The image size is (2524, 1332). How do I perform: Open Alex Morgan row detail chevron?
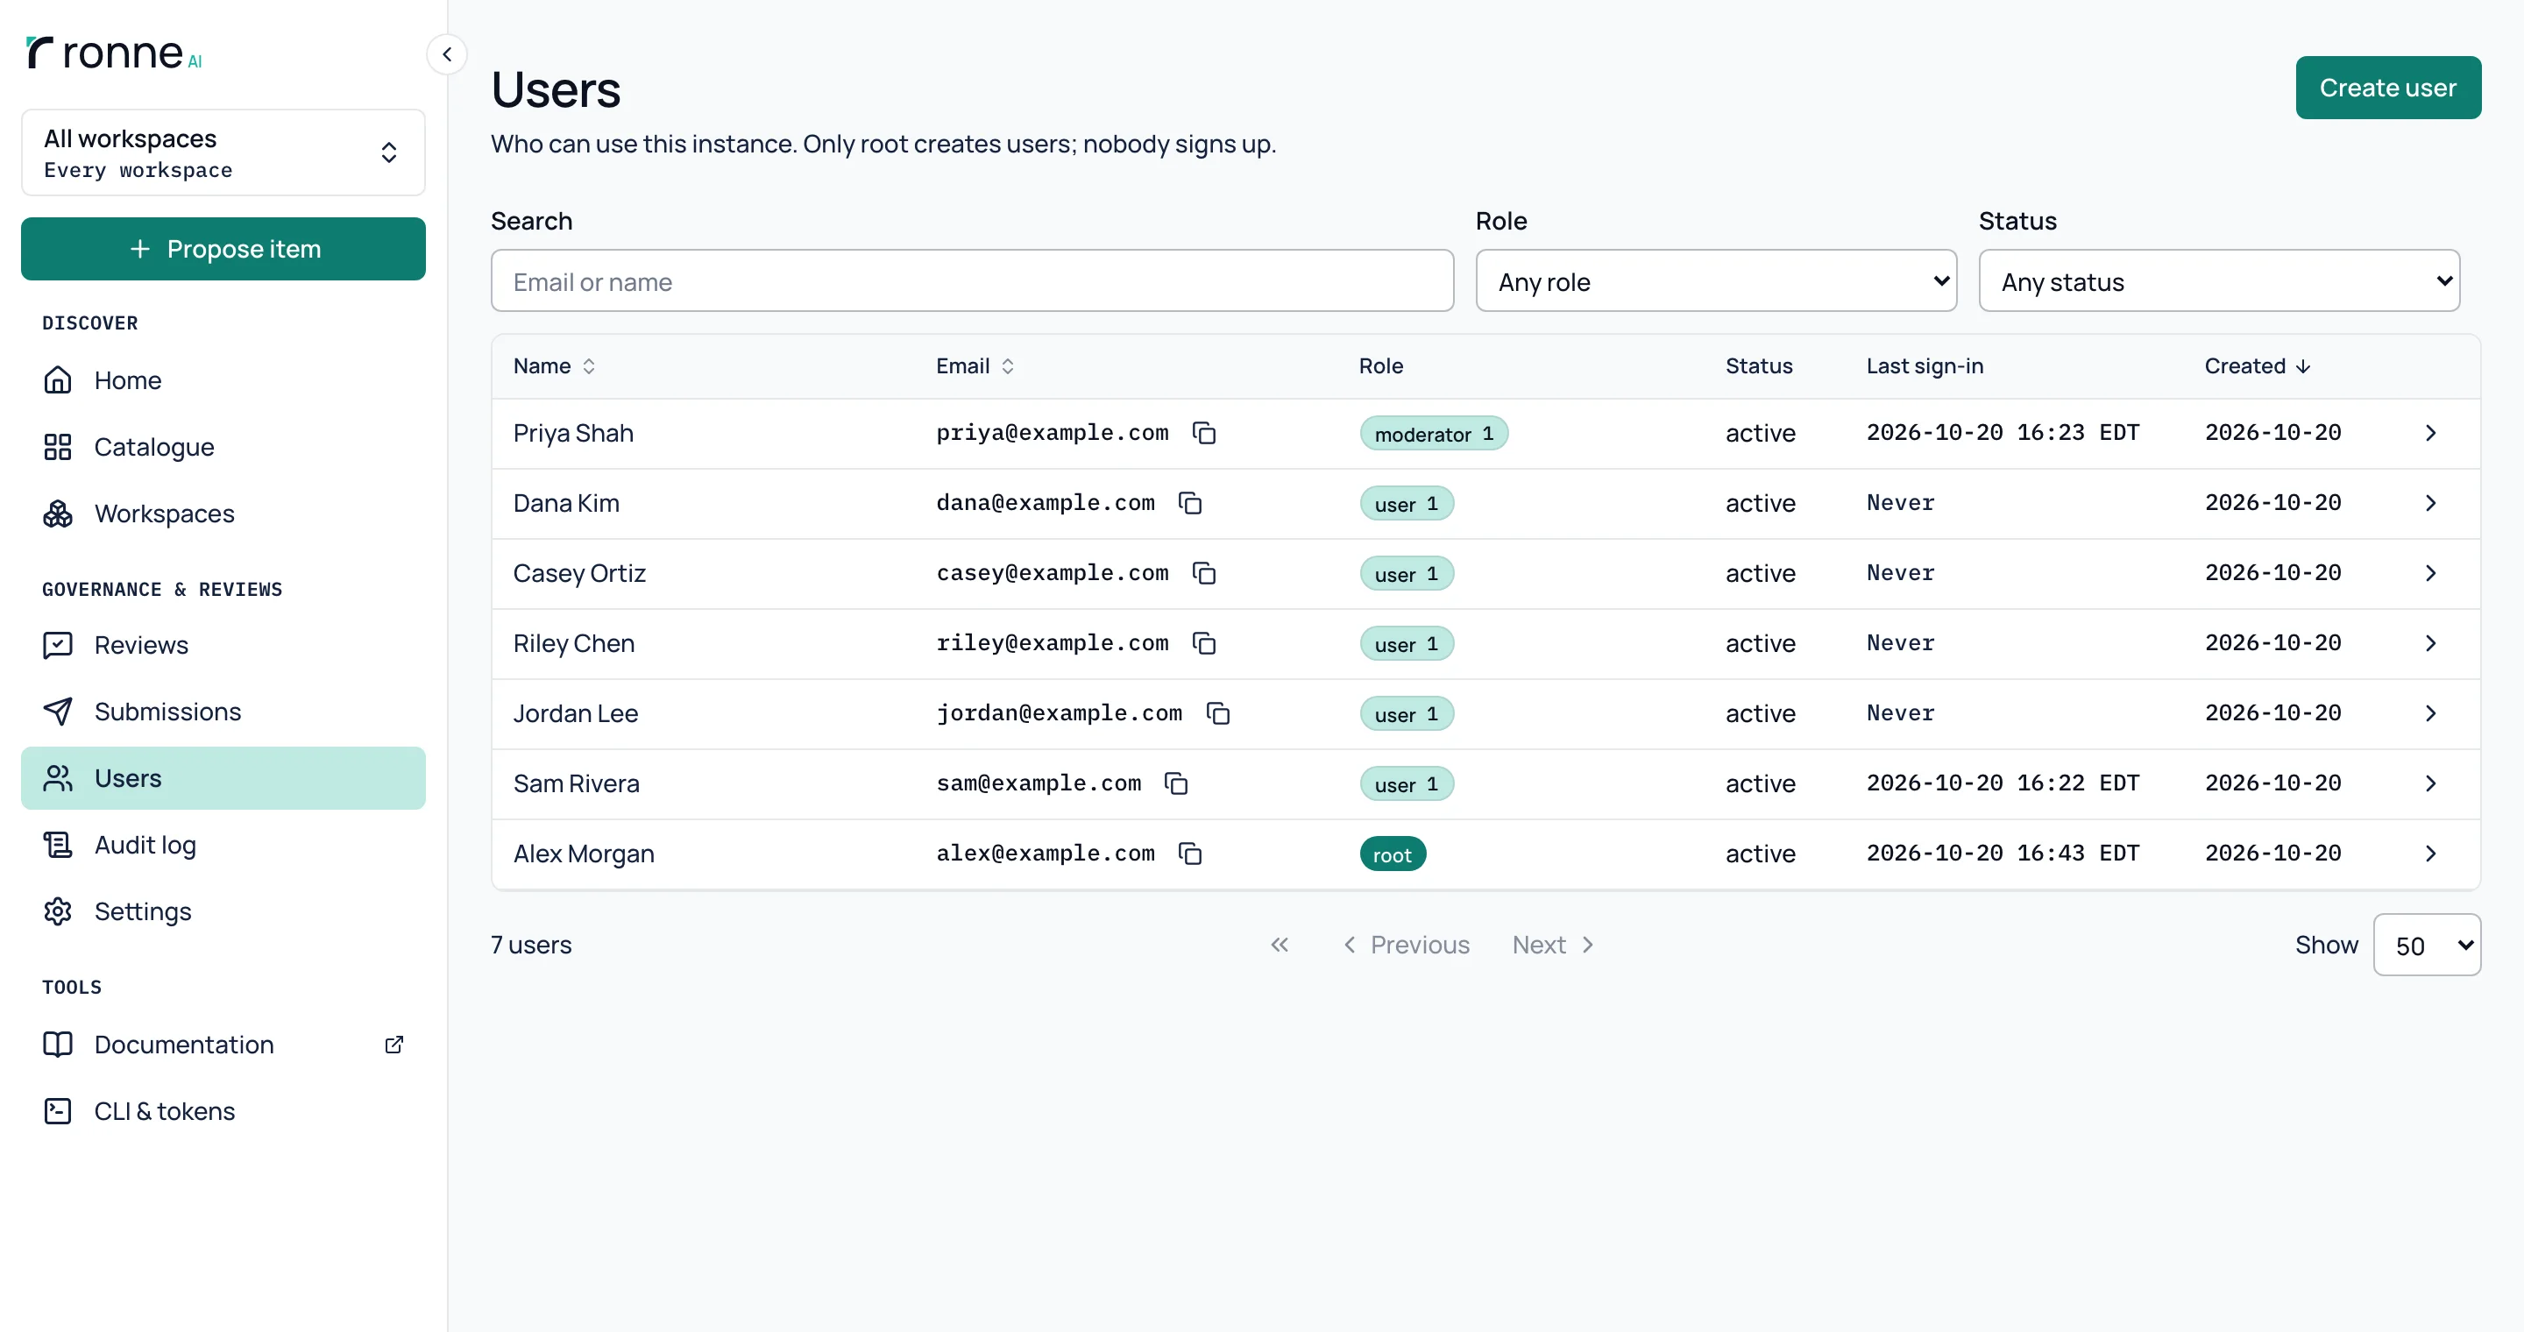point(2431,854)
